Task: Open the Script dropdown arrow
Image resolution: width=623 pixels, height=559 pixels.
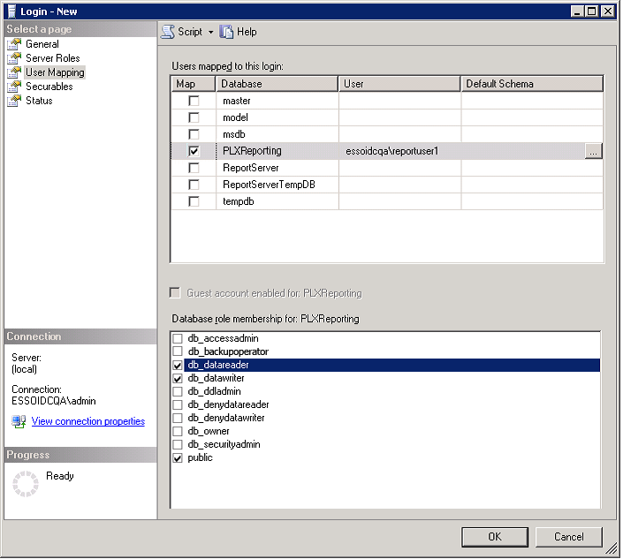Action: [x=211, y=32]
